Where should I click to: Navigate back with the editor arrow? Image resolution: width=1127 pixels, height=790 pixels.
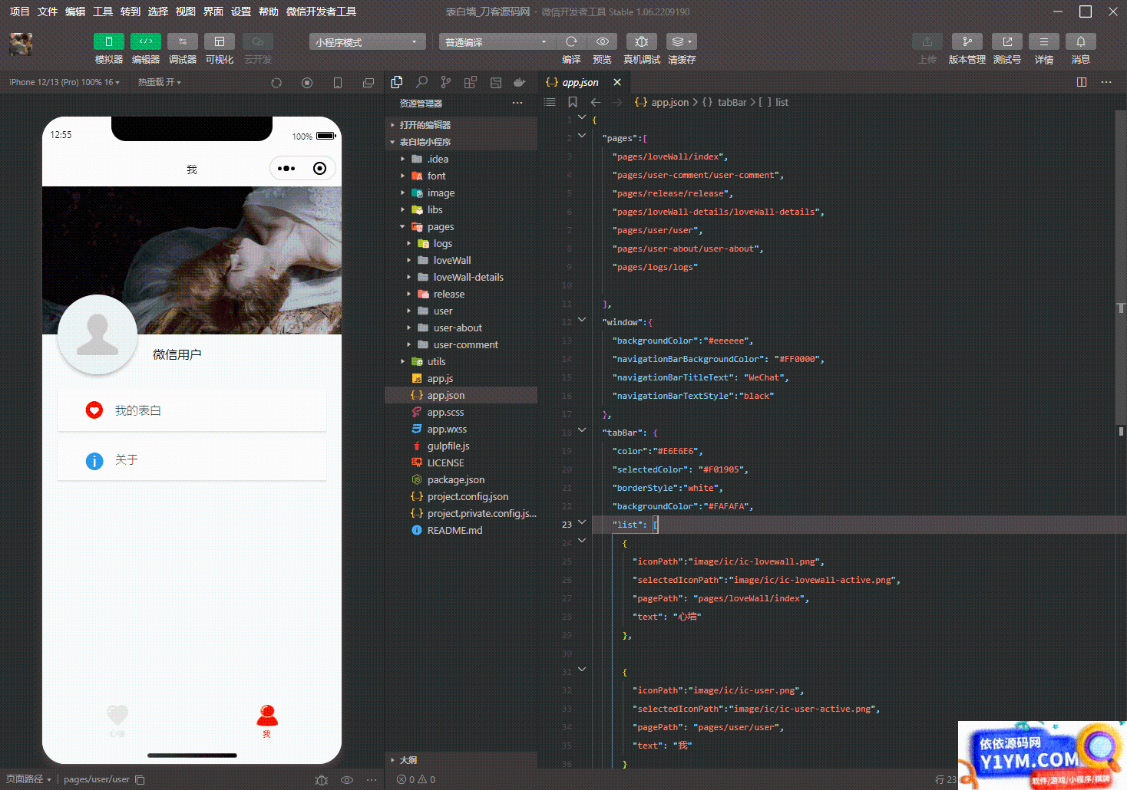coord(596,102)
